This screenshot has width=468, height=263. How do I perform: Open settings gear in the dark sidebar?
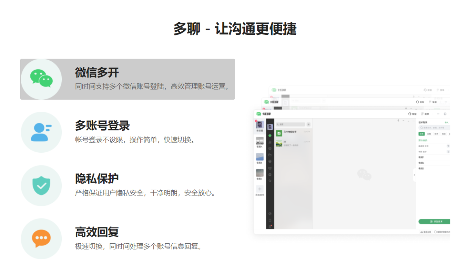click(x=270, y=174)
